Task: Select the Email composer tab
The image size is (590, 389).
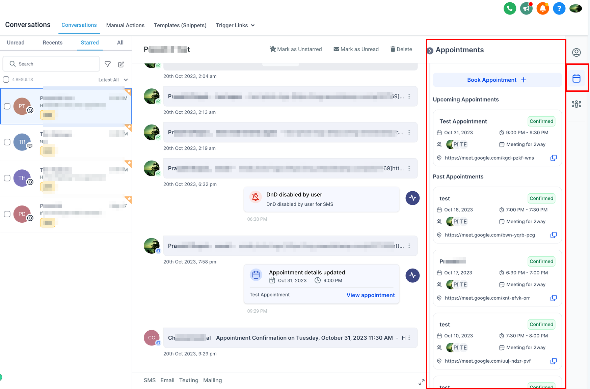Action: pos(167,380)
